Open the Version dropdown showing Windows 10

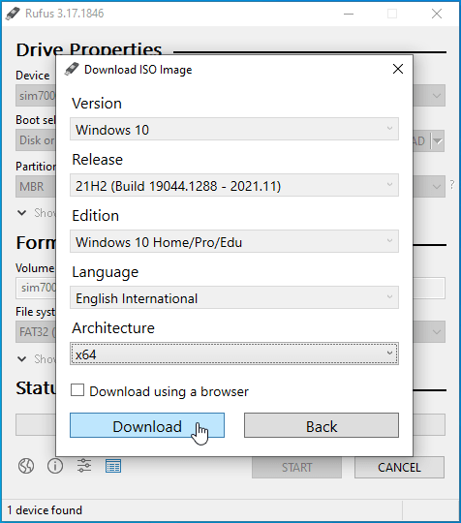click(x=234, y=129)
